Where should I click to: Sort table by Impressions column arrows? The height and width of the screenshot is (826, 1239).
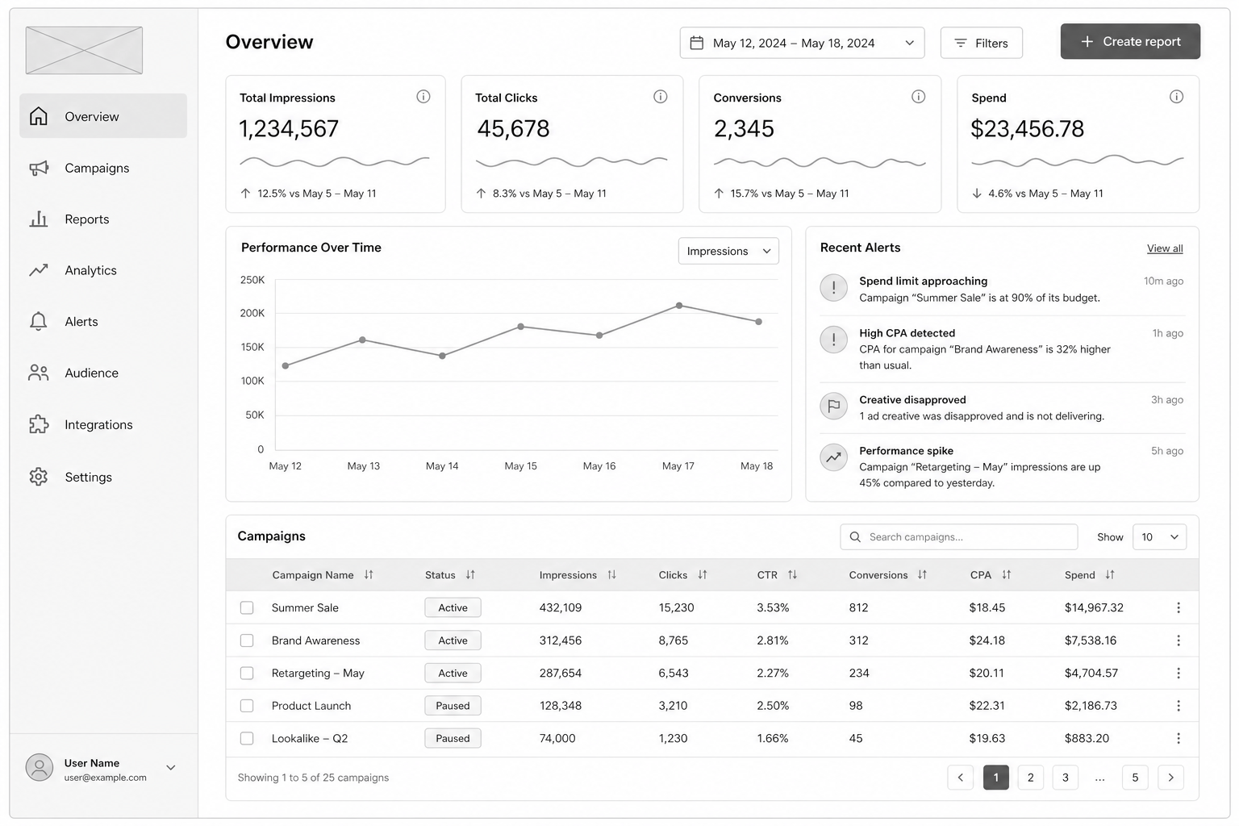[611, 575]
